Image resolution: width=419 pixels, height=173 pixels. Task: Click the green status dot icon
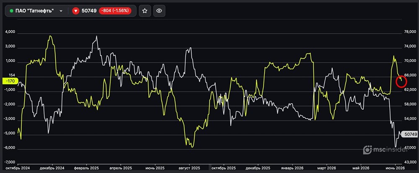(11, 11)
